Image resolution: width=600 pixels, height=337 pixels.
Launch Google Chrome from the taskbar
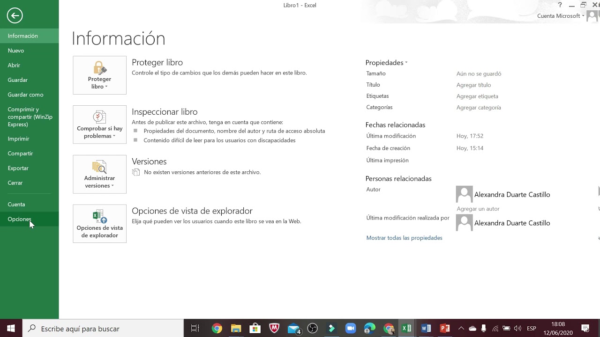click(217, 329)
